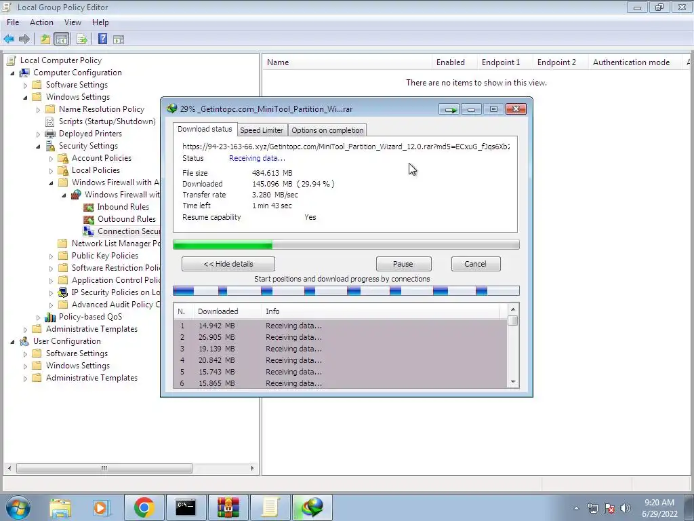Select Administrative Templates under User Configuration

coord(91,378)
